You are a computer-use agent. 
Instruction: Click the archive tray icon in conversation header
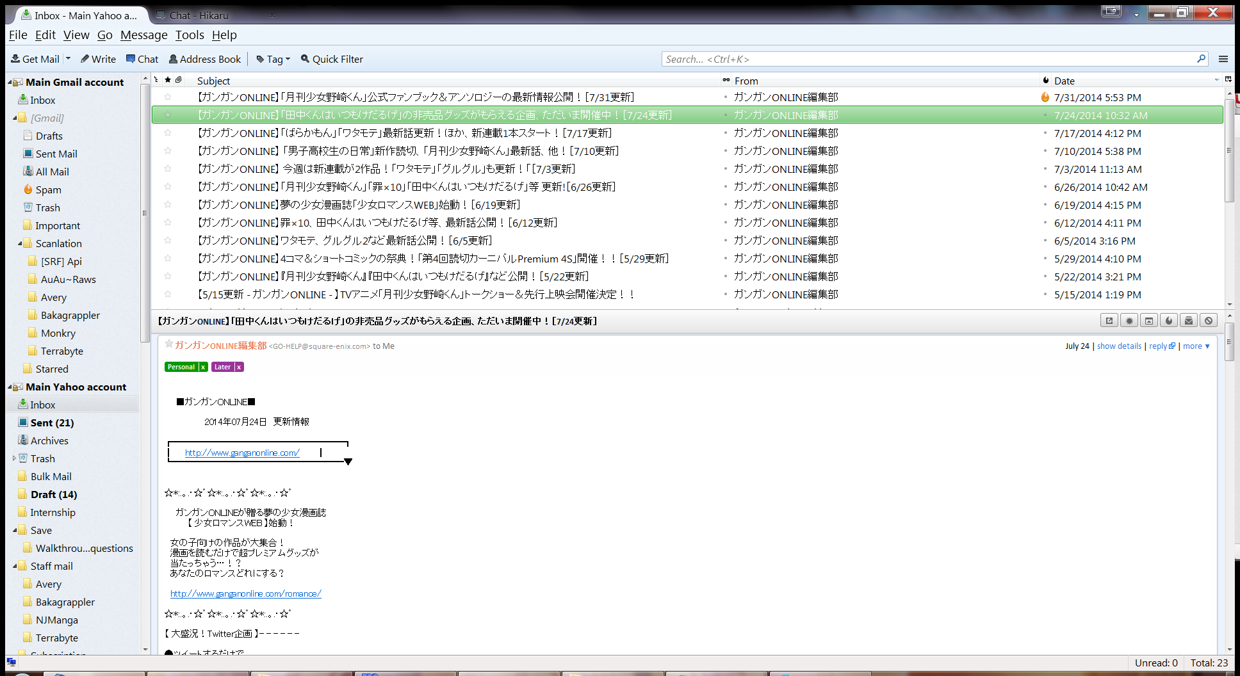1189,321
